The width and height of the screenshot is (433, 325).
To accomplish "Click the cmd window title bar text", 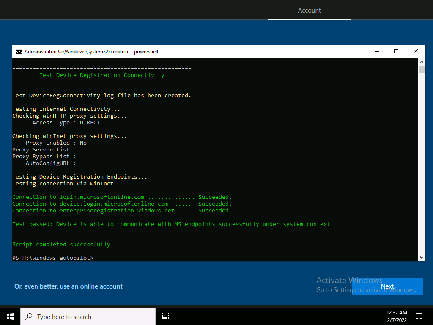I will point(91,52).
